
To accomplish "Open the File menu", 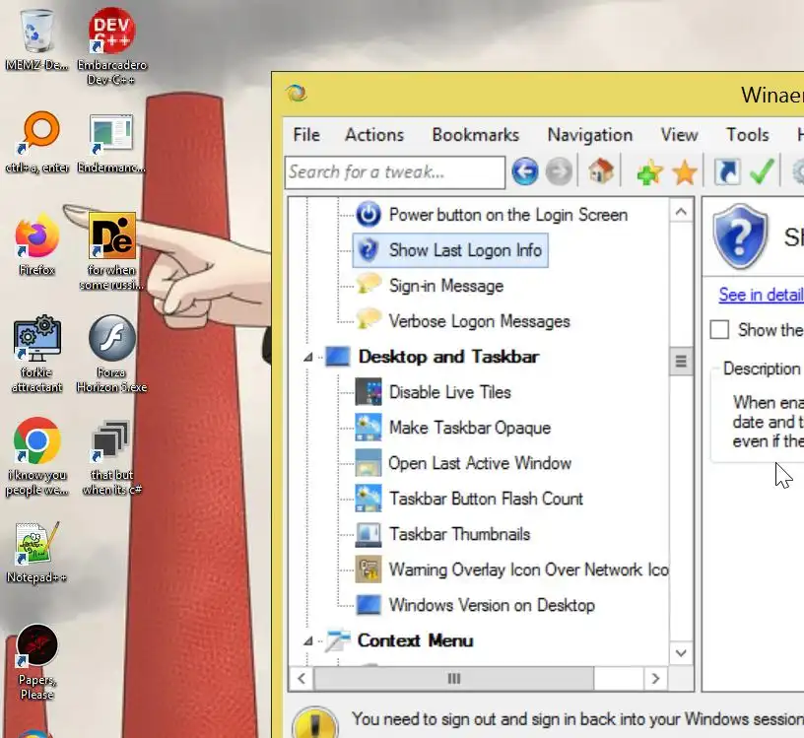I will [x=306, y=135].
